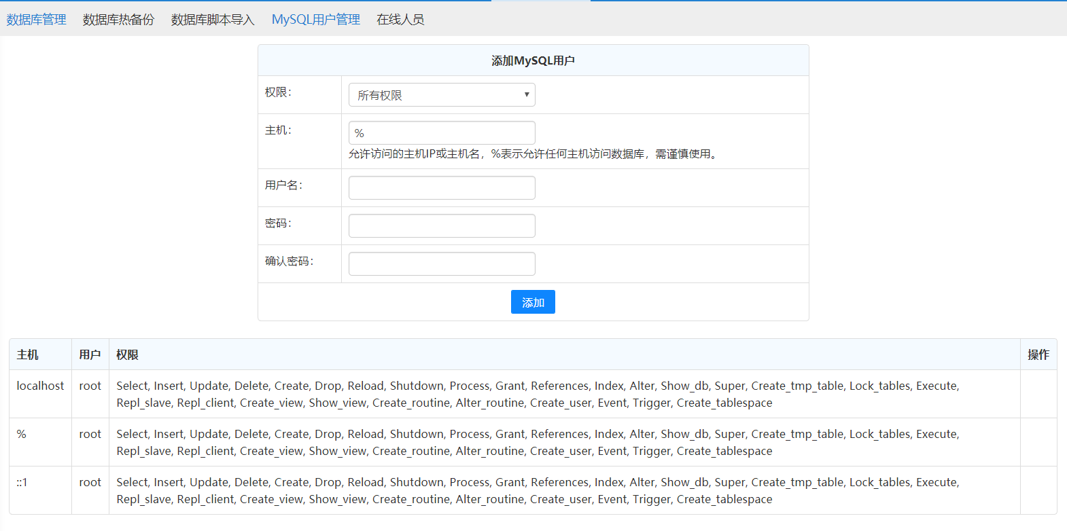Image resolution: width=1067 pixels, height=531 pixels.
Task: Click the 主机 column header in table
Action: tap(28, 354)
